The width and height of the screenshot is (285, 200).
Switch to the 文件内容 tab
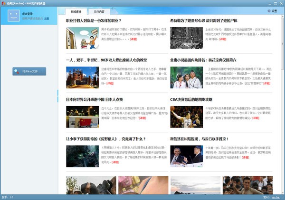[x=99, y=10]
